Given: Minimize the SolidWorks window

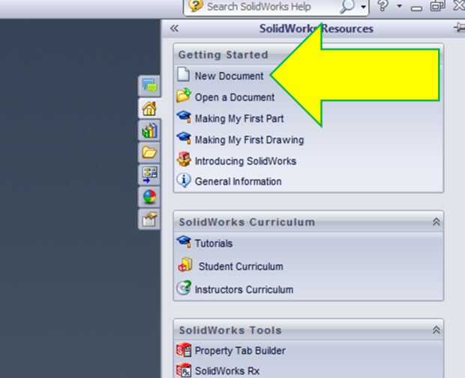Looking at the screenshot, I should click(417, 7).
